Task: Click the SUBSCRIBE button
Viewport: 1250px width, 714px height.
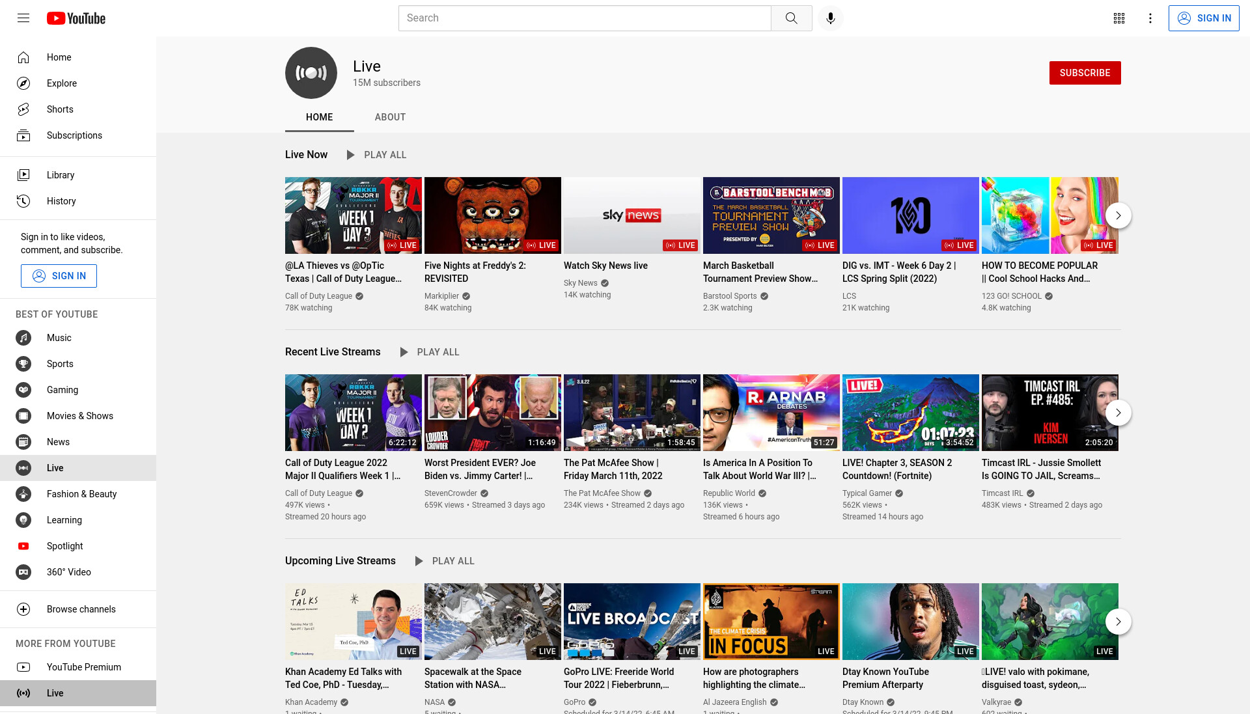Action: click(x=1085, y=73)
